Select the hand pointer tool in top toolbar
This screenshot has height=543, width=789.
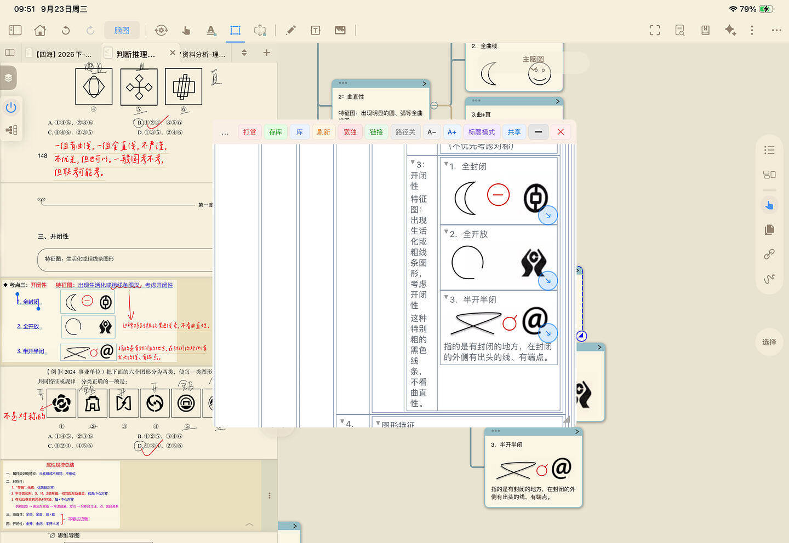point(186,30)
